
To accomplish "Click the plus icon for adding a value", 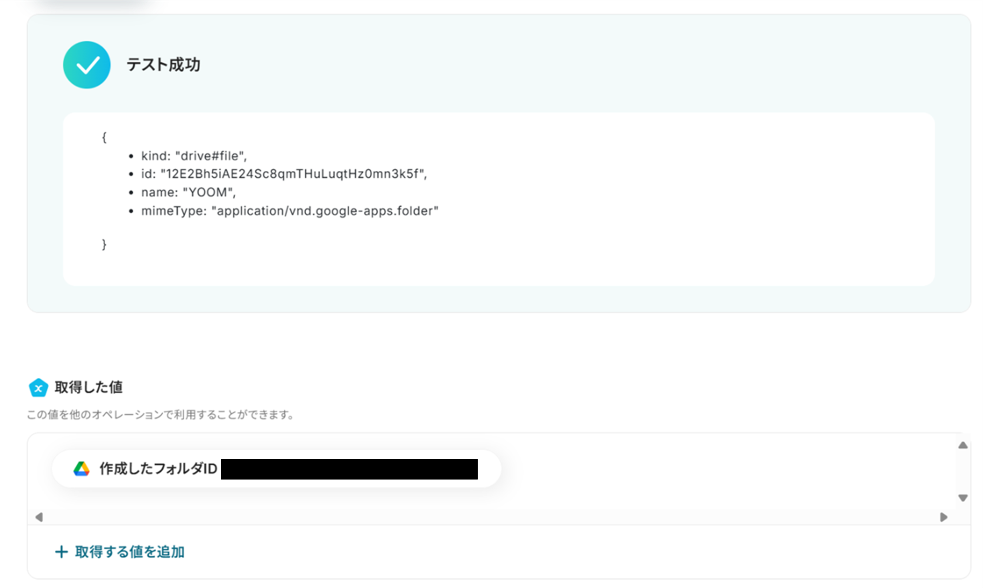I will click(61, 552).
